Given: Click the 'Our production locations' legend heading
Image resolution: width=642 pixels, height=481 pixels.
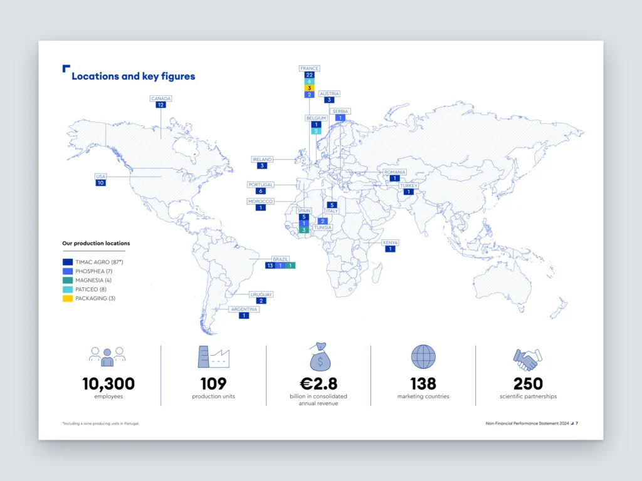Looking at the screenshot, I should pos(96,244).
